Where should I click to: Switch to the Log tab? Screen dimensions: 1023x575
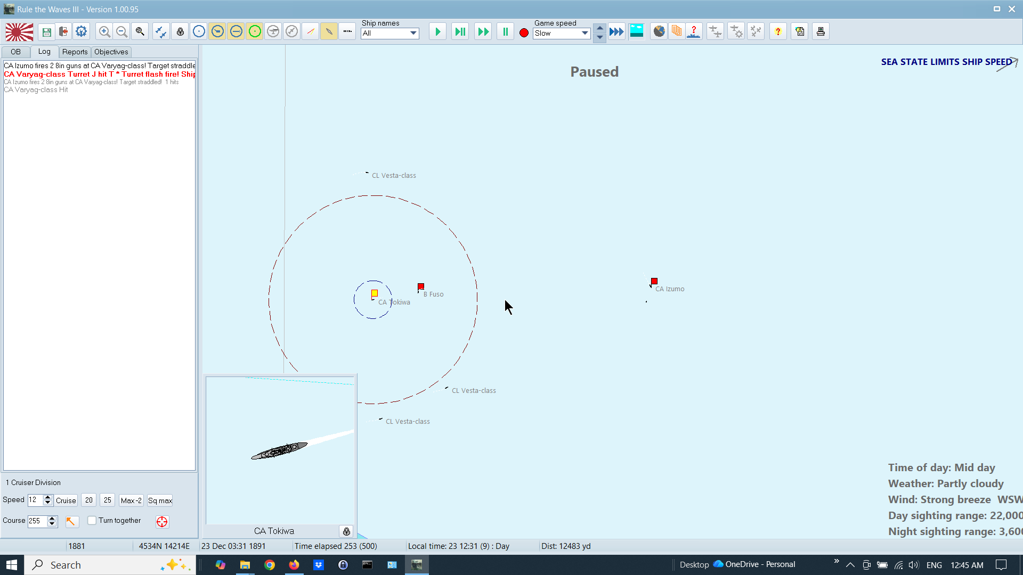coord(44,52)
